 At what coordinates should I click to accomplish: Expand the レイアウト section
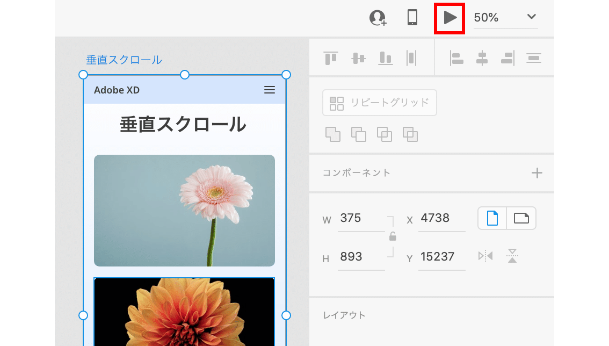pyautogui.click(x=344, y=315)
